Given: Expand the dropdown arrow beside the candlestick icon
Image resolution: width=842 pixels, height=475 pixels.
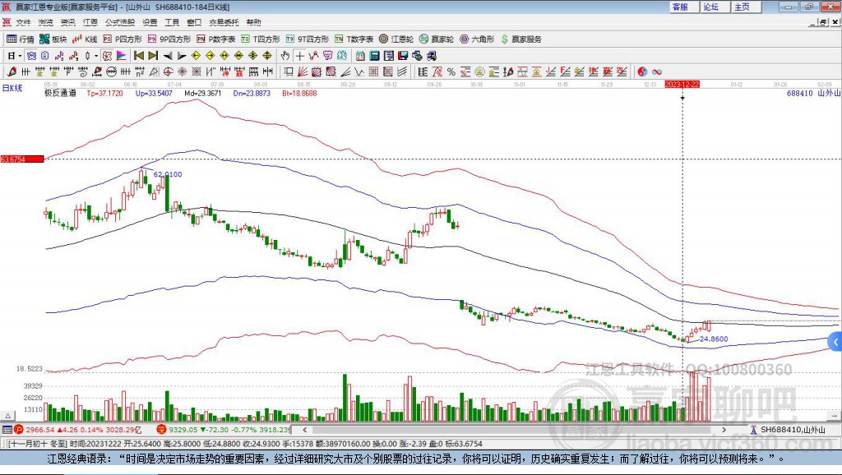Looking at the screenshot, I should (x=96, y=56).
